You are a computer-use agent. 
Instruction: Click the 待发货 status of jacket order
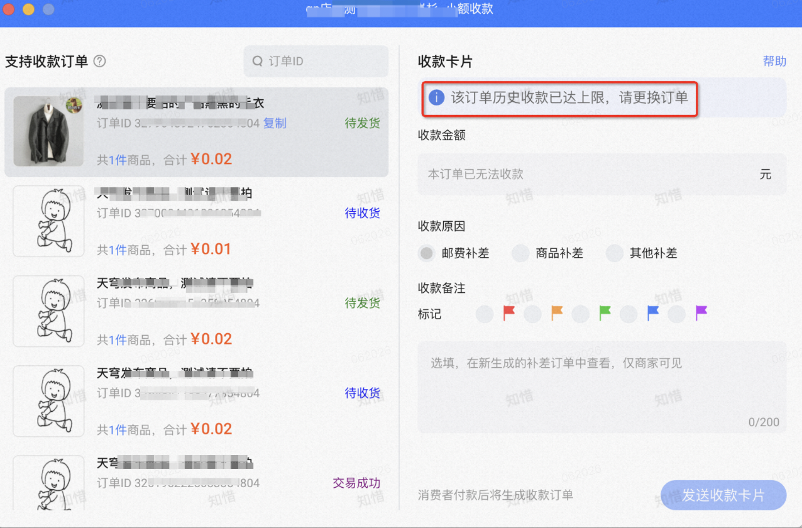click(x=363, y=123)
